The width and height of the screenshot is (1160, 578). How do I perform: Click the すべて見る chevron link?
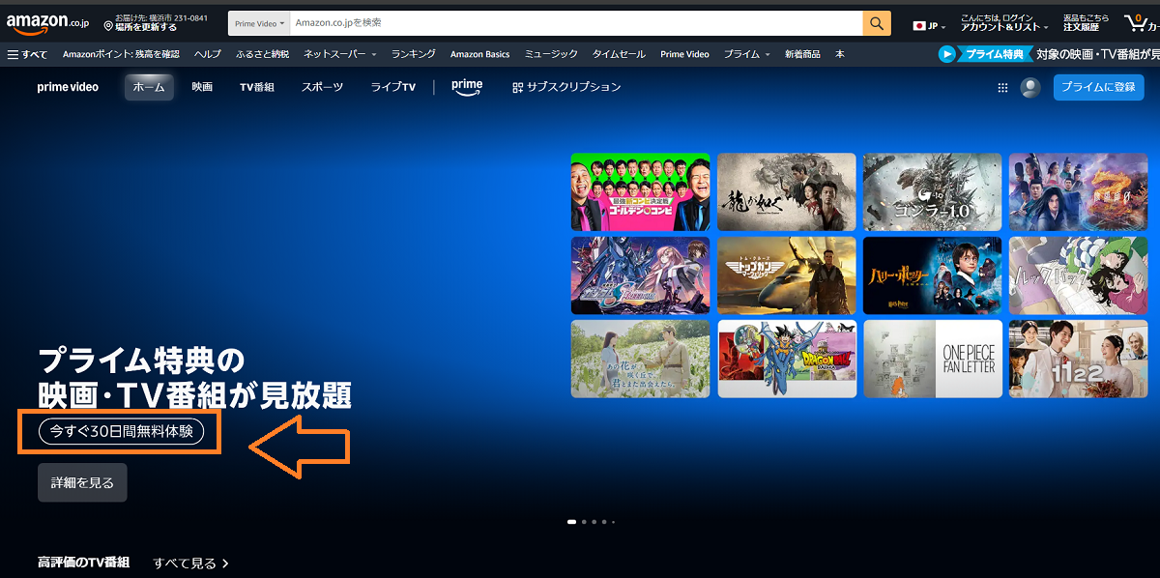(190, 563)
